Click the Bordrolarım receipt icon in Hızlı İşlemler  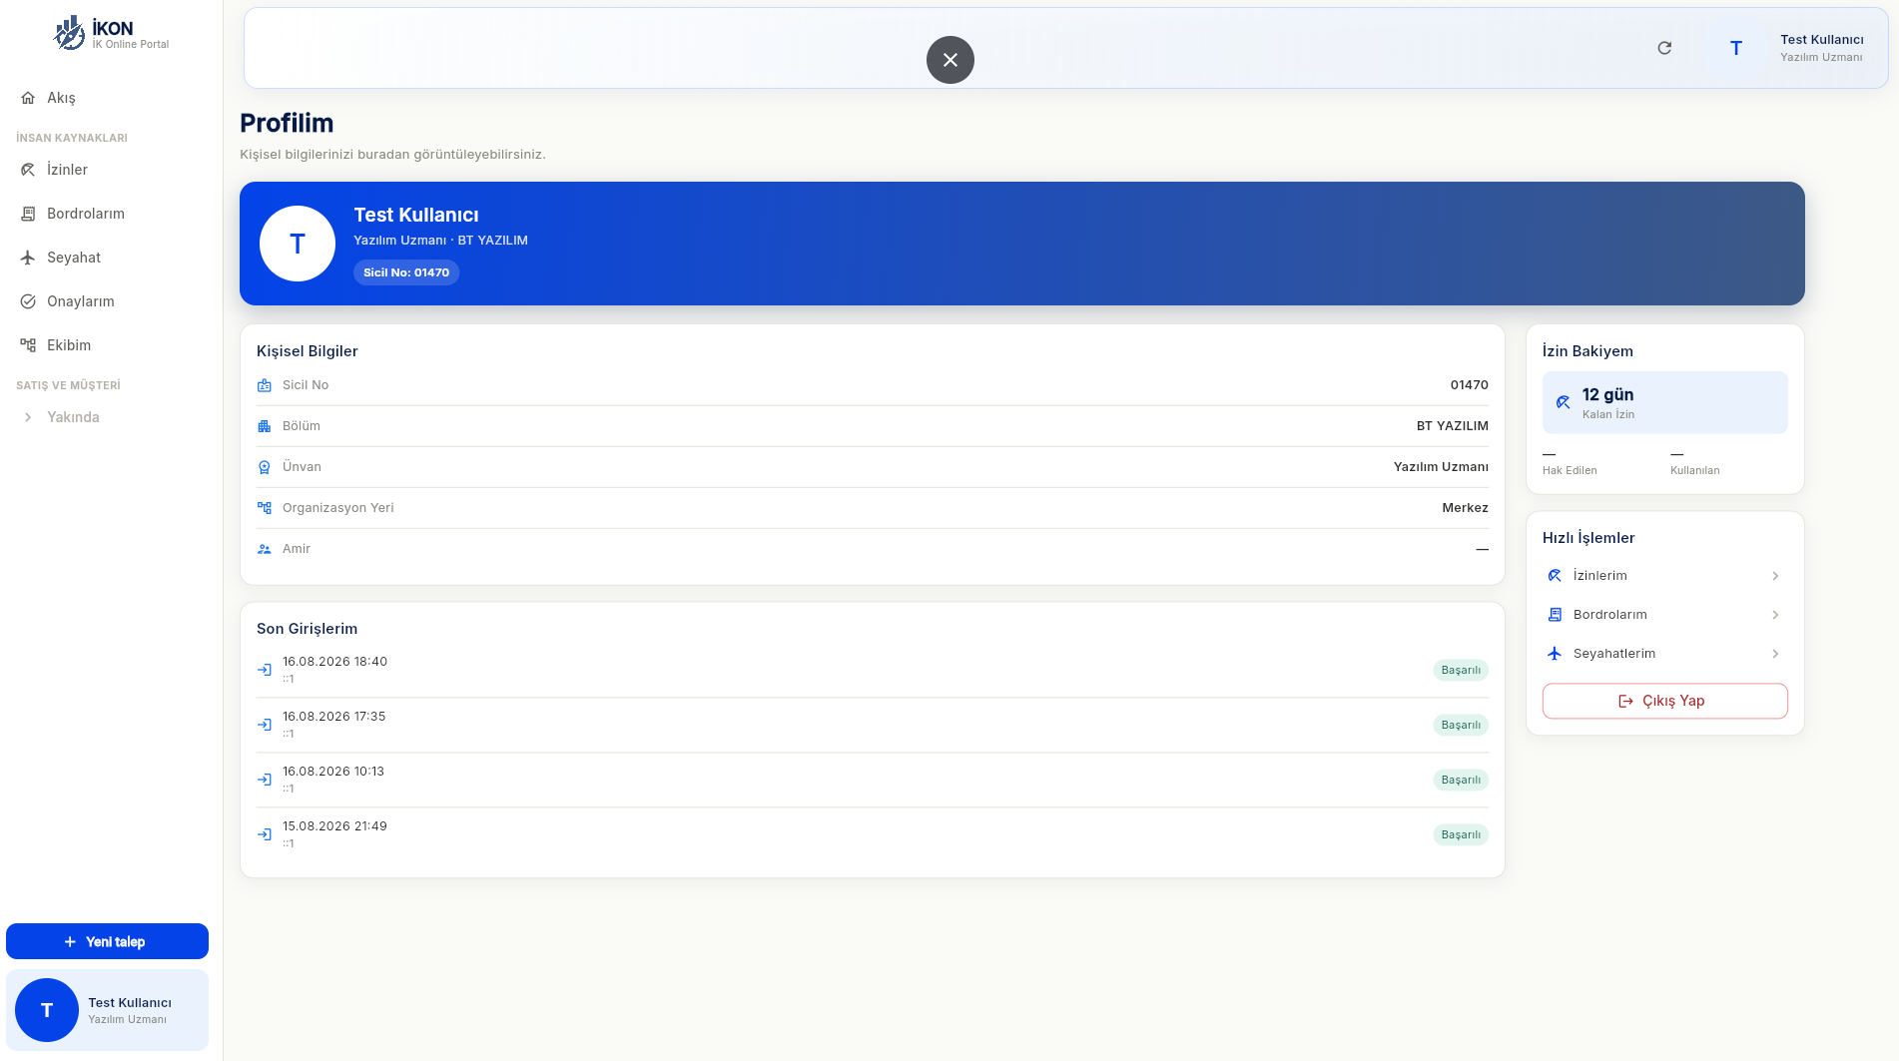coord(1555,615)
